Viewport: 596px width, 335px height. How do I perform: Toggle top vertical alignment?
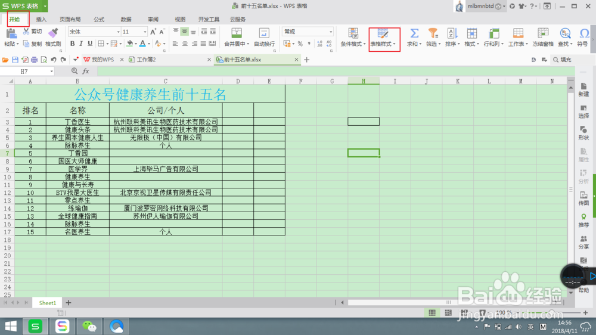[176, 32]
